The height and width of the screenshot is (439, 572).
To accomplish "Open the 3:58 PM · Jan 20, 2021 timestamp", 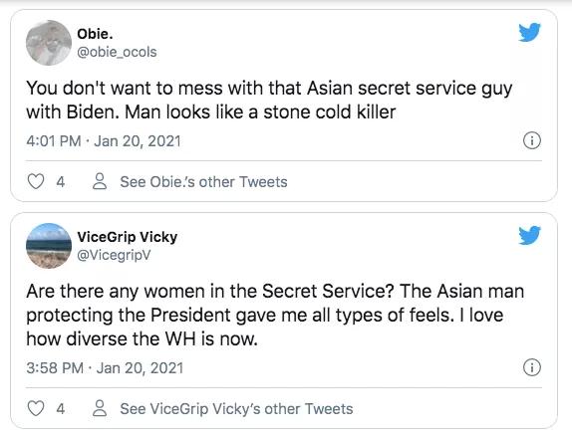I will [x=105, y=368].
